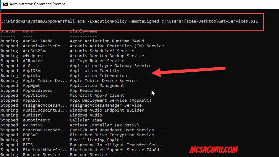Image resolution: width=279 pixels, height=157 pixels.
Task: Select the AppMgmt service name
Action: [32, 86]
